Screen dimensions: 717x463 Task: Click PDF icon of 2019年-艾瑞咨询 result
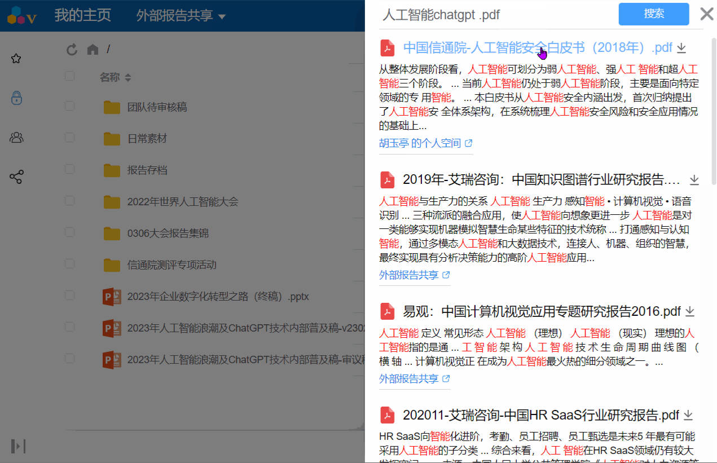click(x=388, y=180)
